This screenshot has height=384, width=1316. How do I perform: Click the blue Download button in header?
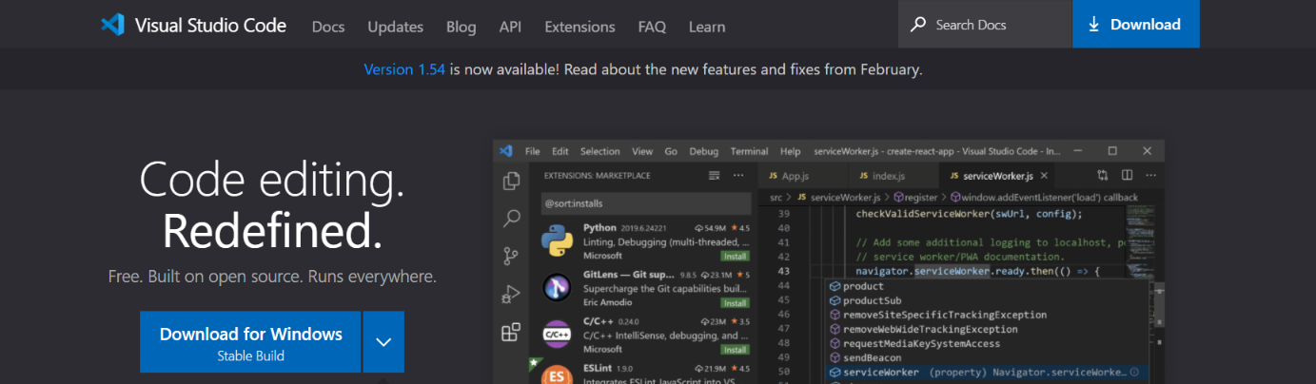pos(1135,24)
